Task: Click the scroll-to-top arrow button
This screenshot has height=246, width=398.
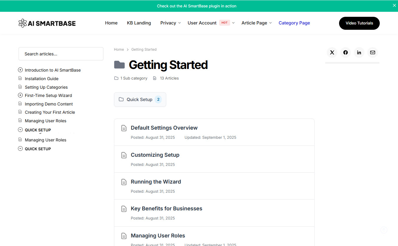Action: (384, 230)
